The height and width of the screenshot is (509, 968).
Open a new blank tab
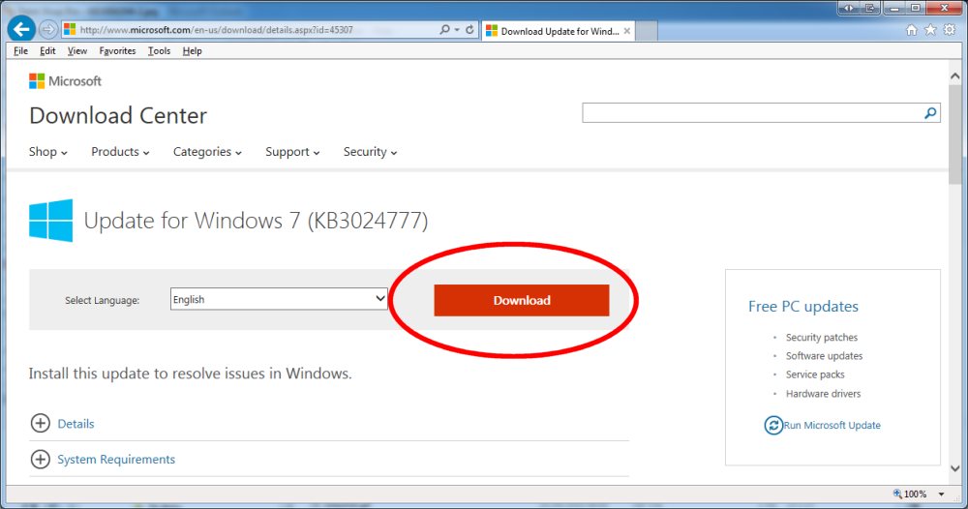tap(647, 31)
